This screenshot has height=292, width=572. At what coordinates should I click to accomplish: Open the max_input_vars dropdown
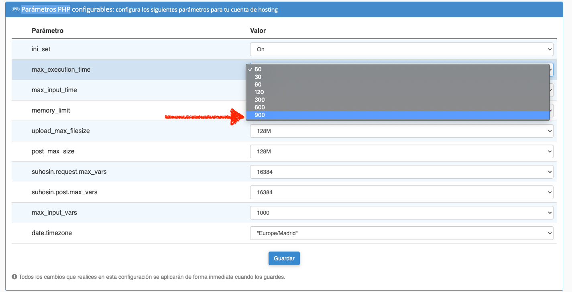pyautogui.click(x=401, y=213)
